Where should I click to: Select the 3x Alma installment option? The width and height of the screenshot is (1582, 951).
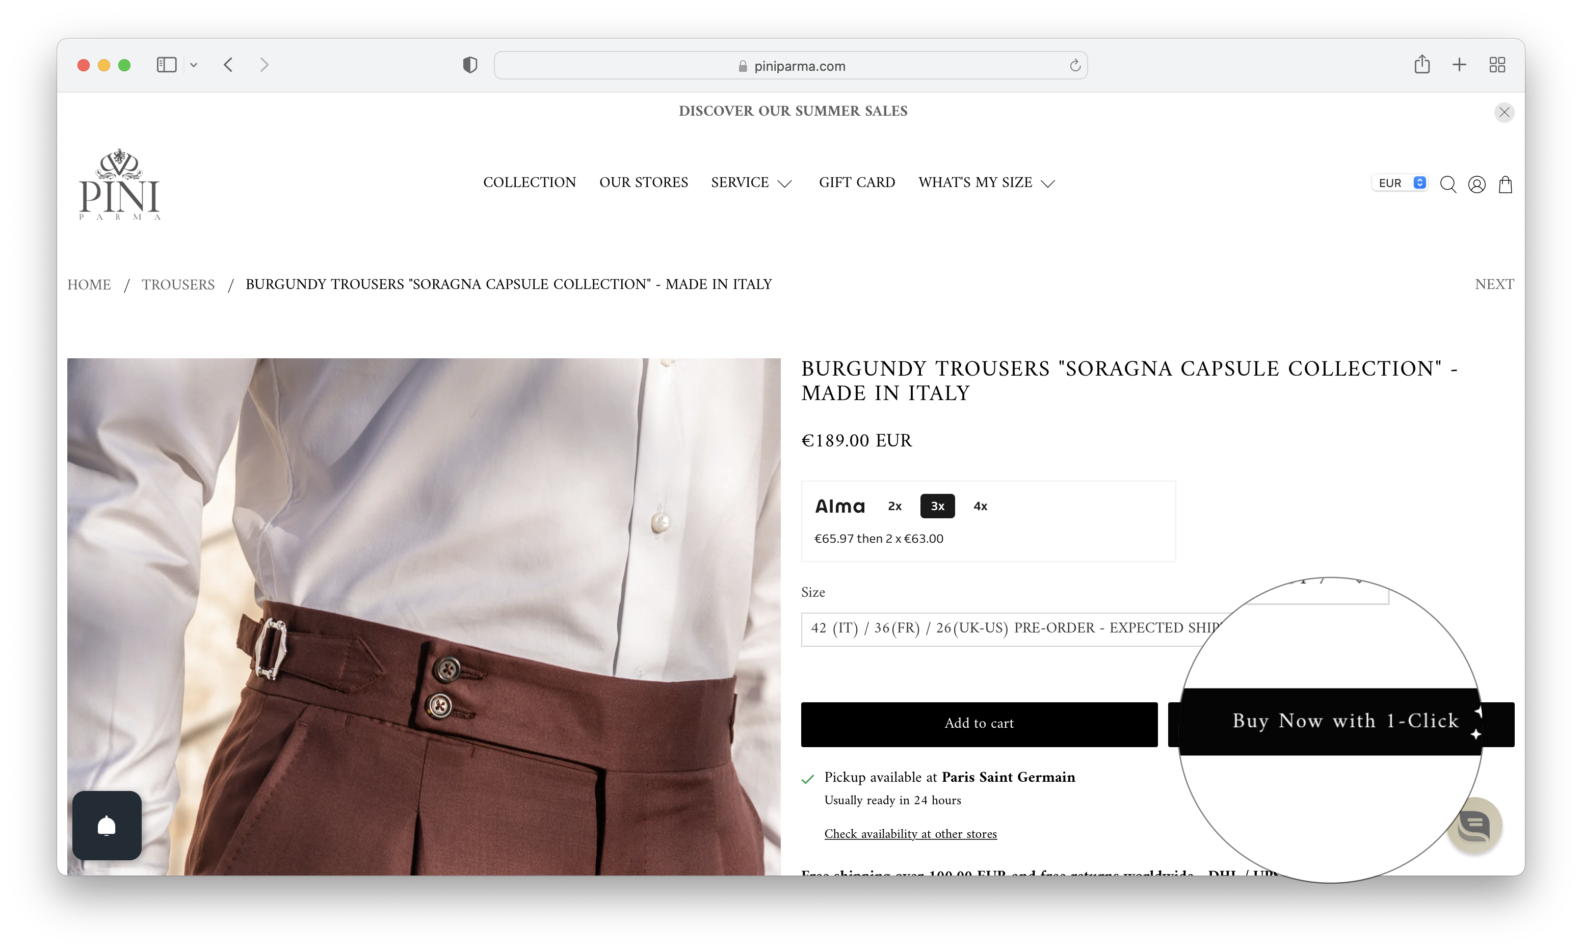pyautogui.click(x=938, y=505)
